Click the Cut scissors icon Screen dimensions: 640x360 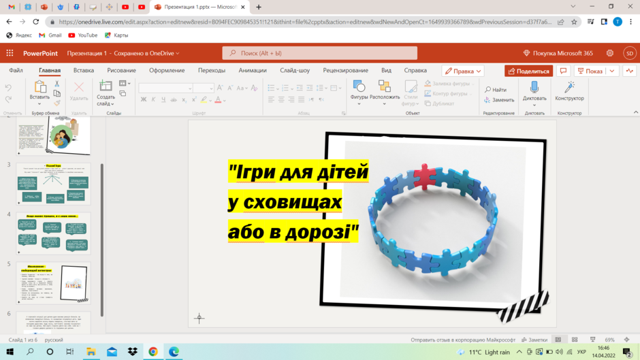pyautogui.click(x=57, y=84)
